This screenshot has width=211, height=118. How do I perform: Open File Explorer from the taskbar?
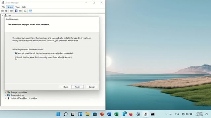tap(87, 114)
